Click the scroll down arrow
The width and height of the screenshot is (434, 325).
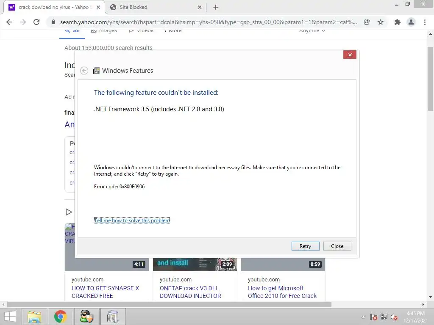430,297
